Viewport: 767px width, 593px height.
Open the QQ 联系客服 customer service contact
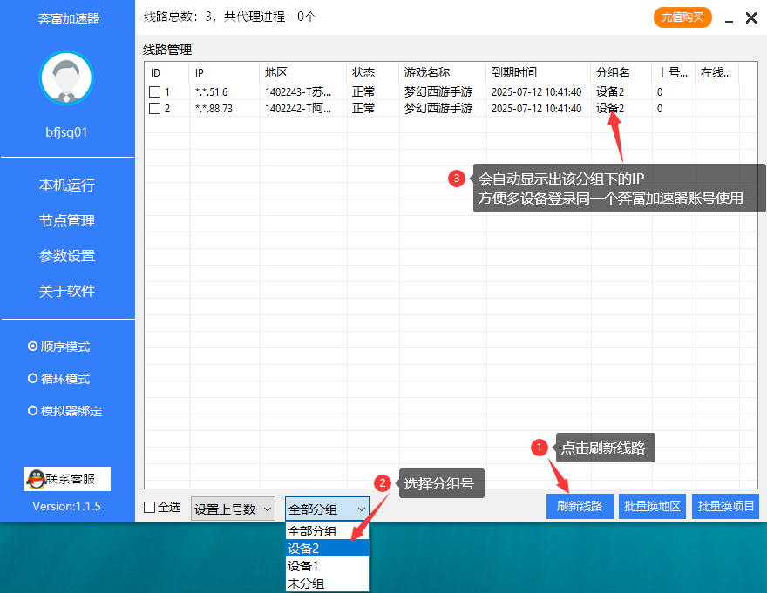pos(66,478)
